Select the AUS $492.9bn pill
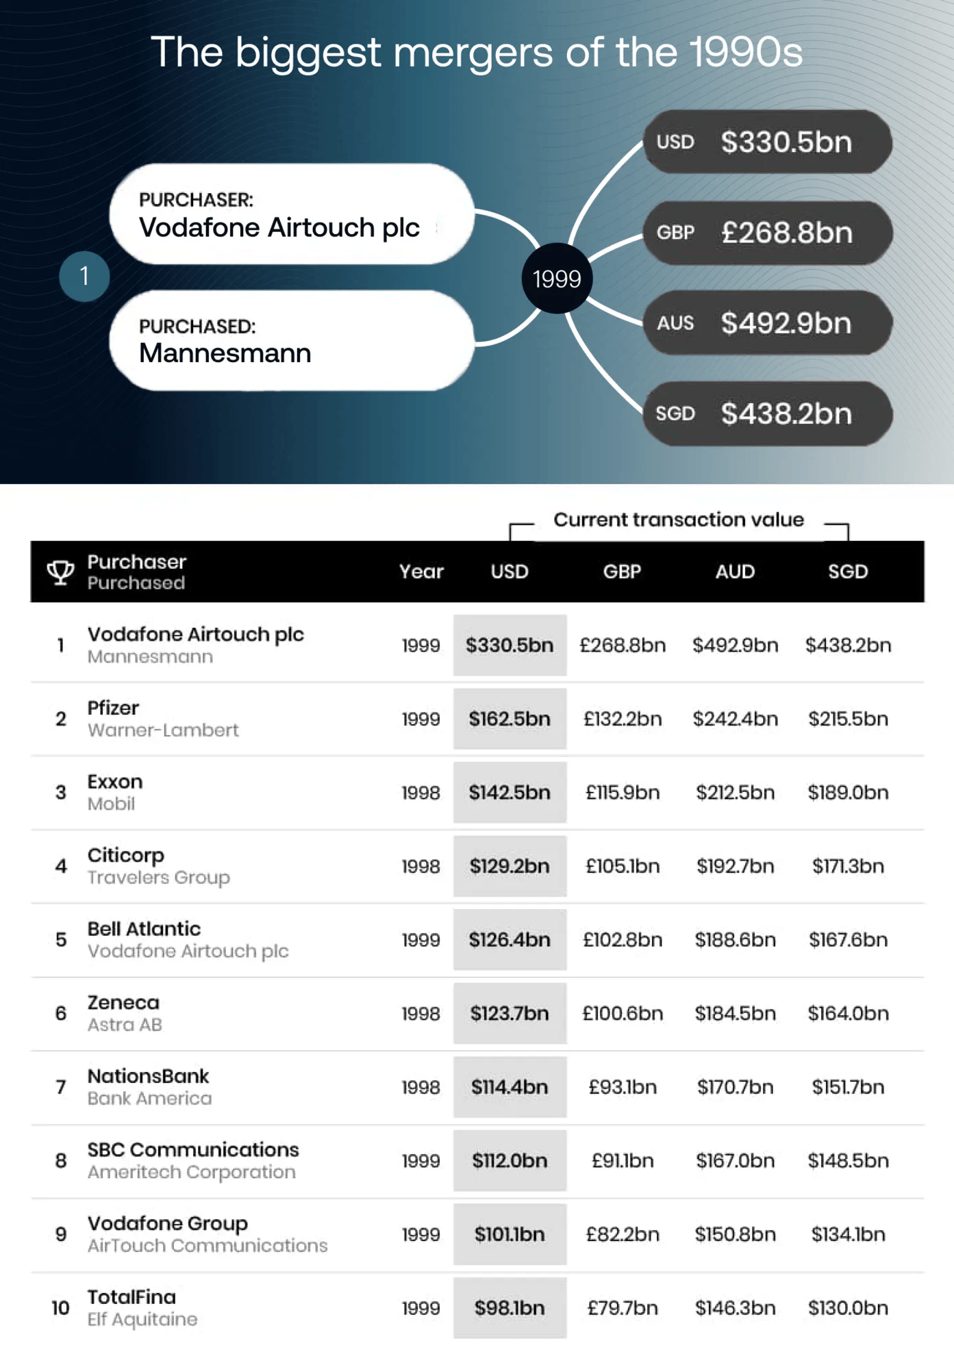Screen dimensions: 954x1369 pyautogui.click(x=767, y=323)
